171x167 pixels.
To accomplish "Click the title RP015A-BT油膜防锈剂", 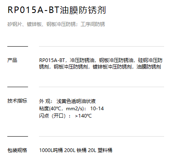I will pos(56,10).
